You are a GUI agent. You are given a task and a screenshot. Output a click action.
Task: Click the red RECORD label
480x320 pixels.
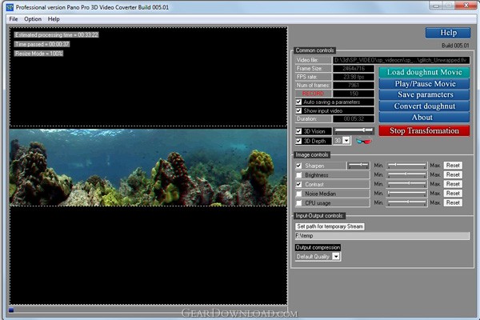(313, 94)
